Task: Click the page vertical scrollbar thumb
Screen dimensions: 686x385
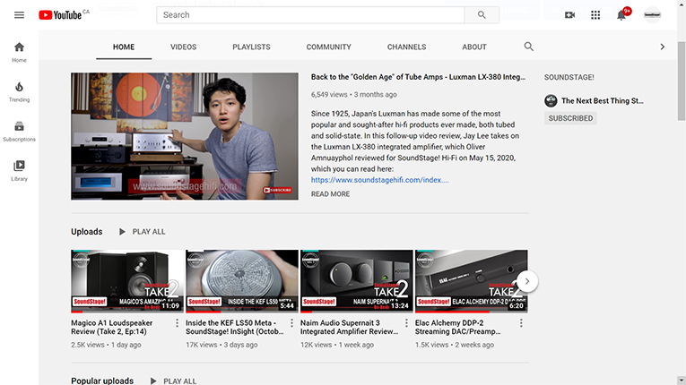Action: [x=682, y=81]
